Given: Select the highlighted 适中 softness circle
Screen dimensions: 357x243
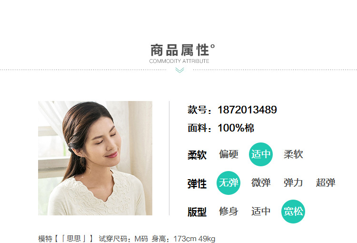Looking at the screenshot, I should coord(261,154).
